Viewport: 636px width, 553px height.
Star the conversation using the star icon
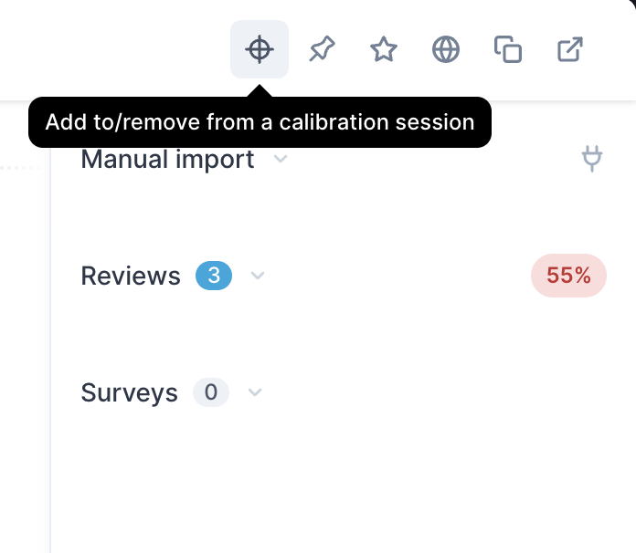[384, 49]
